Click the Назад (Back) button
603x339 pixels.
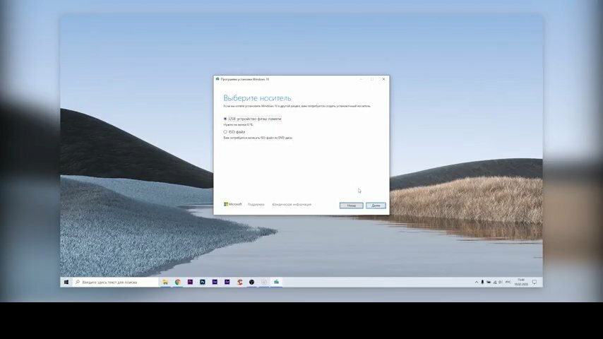[351, 206]
